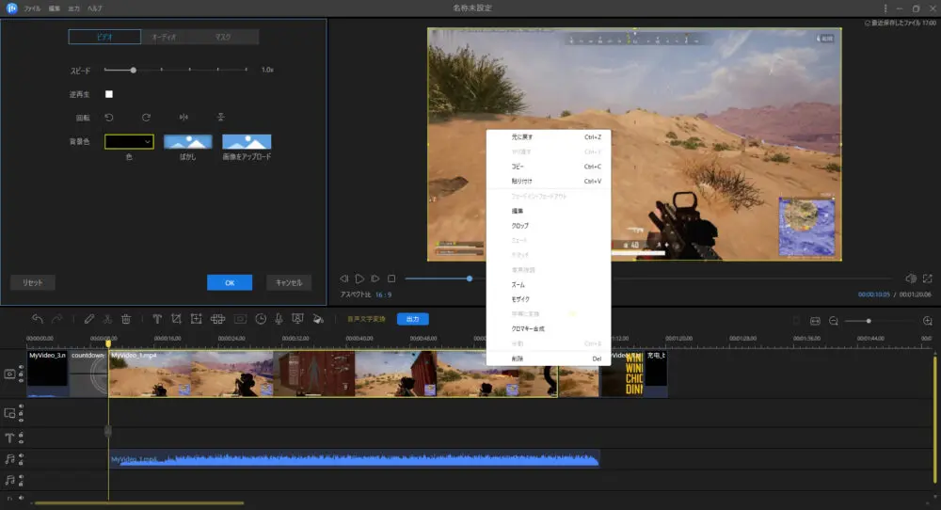Screen dimensions: 941x510
Task: Click the overlay PIP track icon
Action: [x=9, y=413]
